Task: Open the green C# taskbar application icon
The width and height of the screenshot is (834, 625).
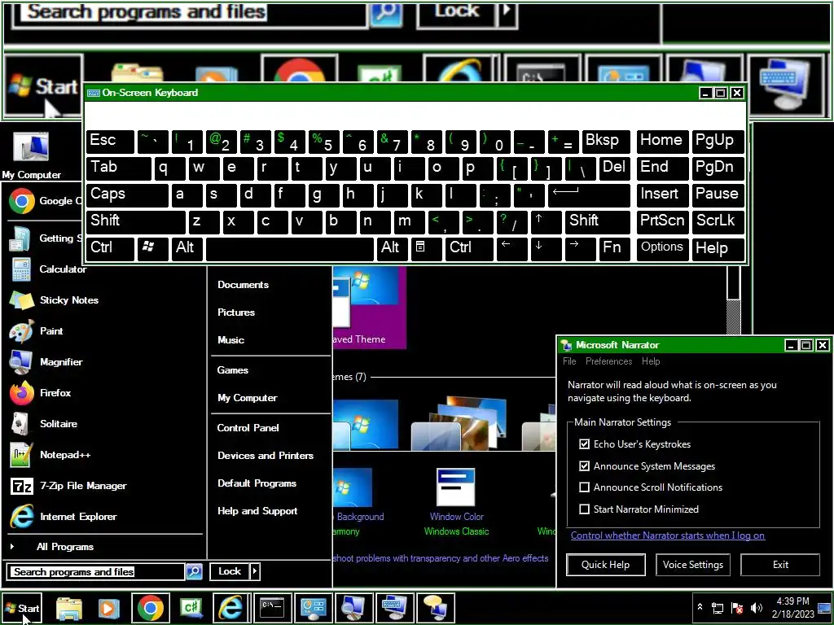Action: tap(191, 608)
